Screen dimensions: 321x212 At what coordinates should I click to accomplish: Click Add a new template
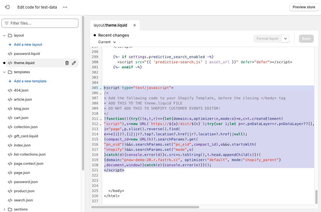[30, 81]
